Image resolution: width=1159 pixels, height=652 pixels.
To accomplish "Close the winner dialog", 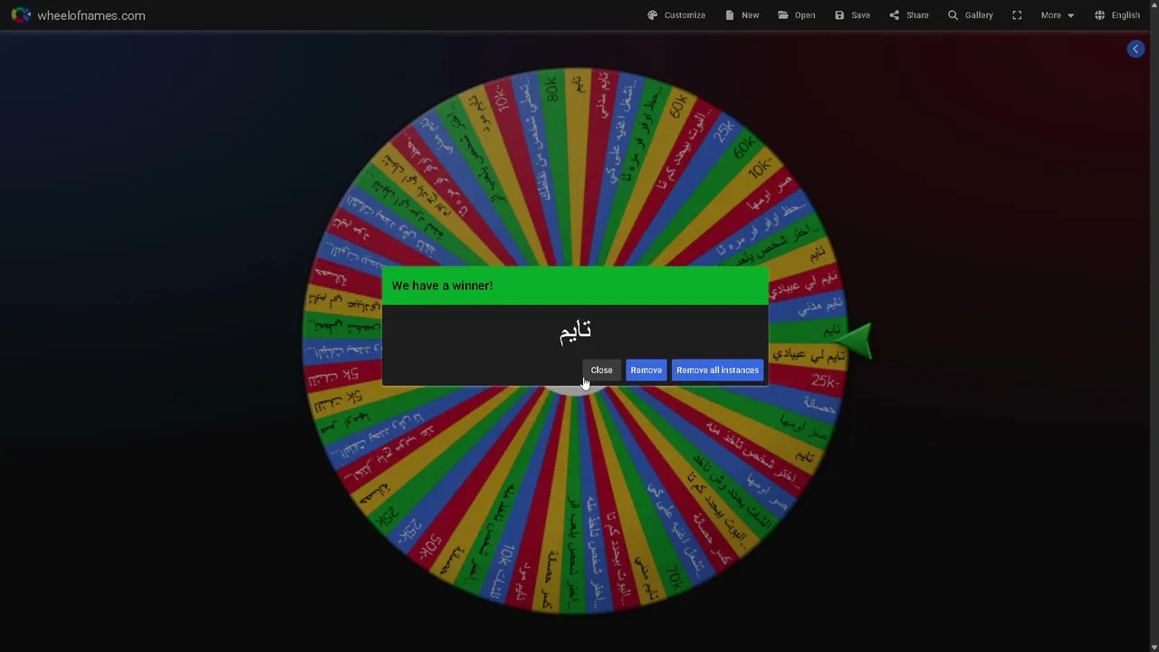I will coord(601,369).
